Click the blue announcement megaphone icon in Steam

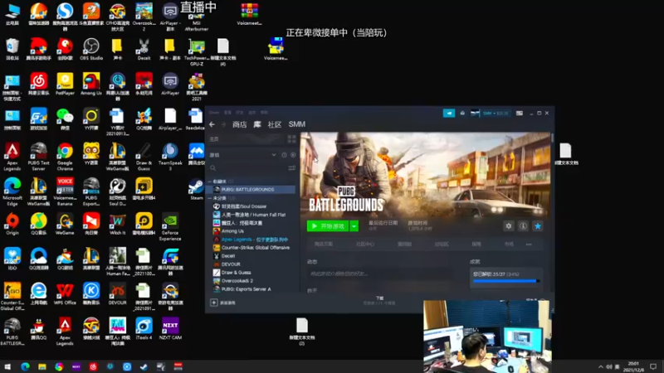coord(449,113)
